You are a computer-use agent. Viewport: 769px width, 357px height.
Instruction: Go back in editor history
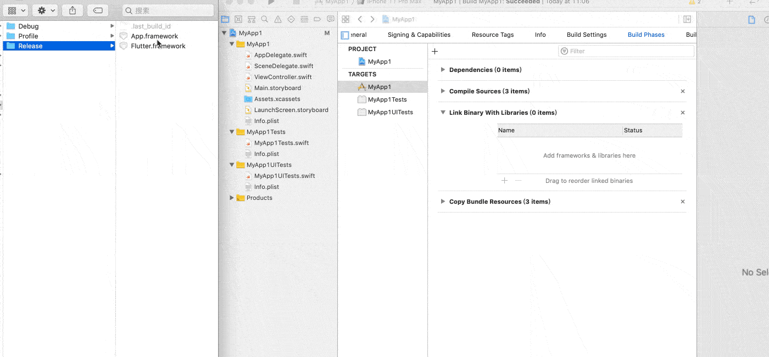click(360, 19)
